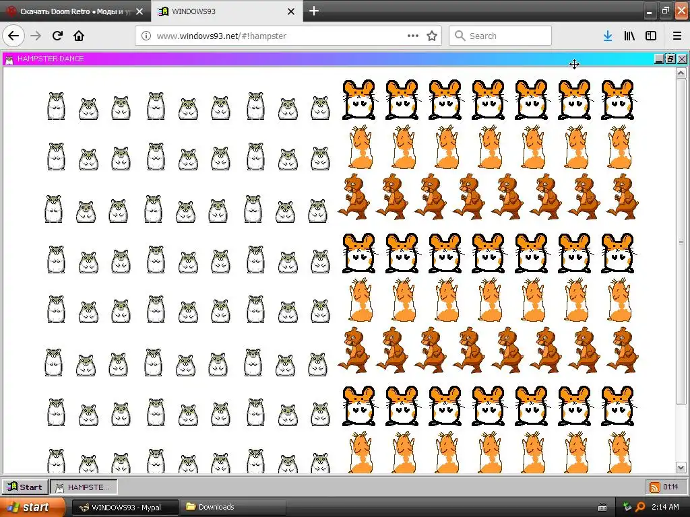Switch to the Doom Retro tab

[x=75, y=11]
